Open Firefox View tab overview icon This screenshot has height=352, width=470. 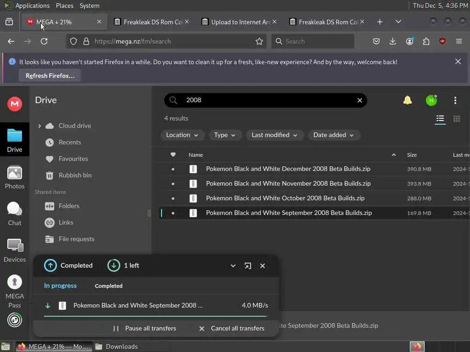[9, 22]
